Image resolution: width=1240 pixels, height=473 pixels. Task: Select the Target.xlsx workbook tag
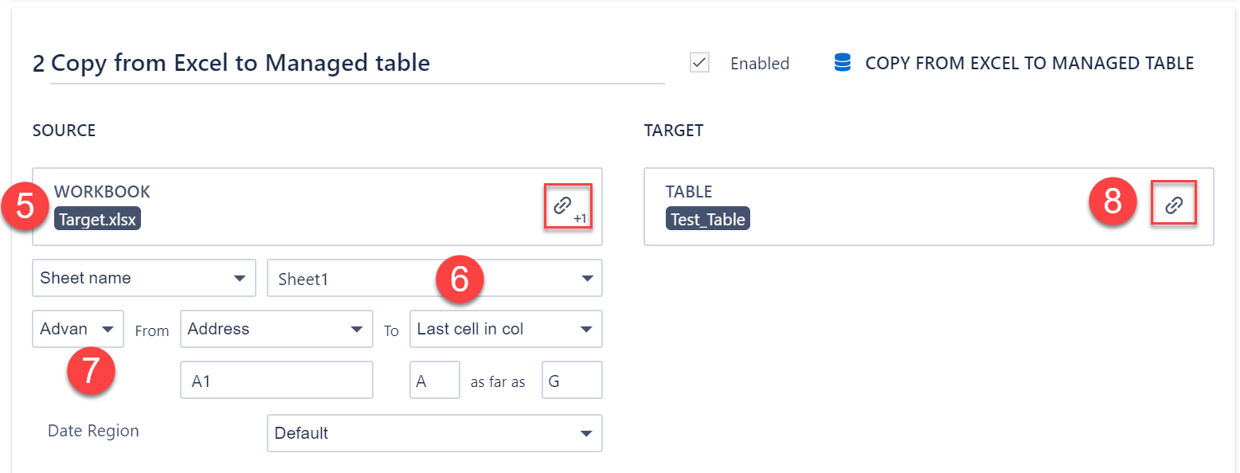tap(97, 219)
